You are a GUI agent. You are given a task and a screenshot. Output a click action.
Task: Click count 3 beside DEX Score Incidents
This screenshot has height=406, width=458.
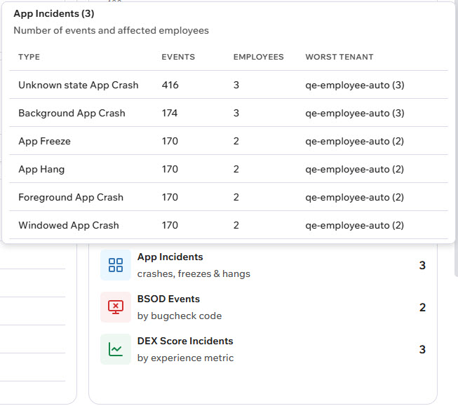422,349
